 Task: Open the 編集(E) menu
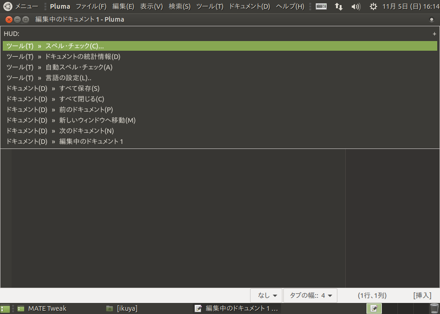(x=123, y=6)
